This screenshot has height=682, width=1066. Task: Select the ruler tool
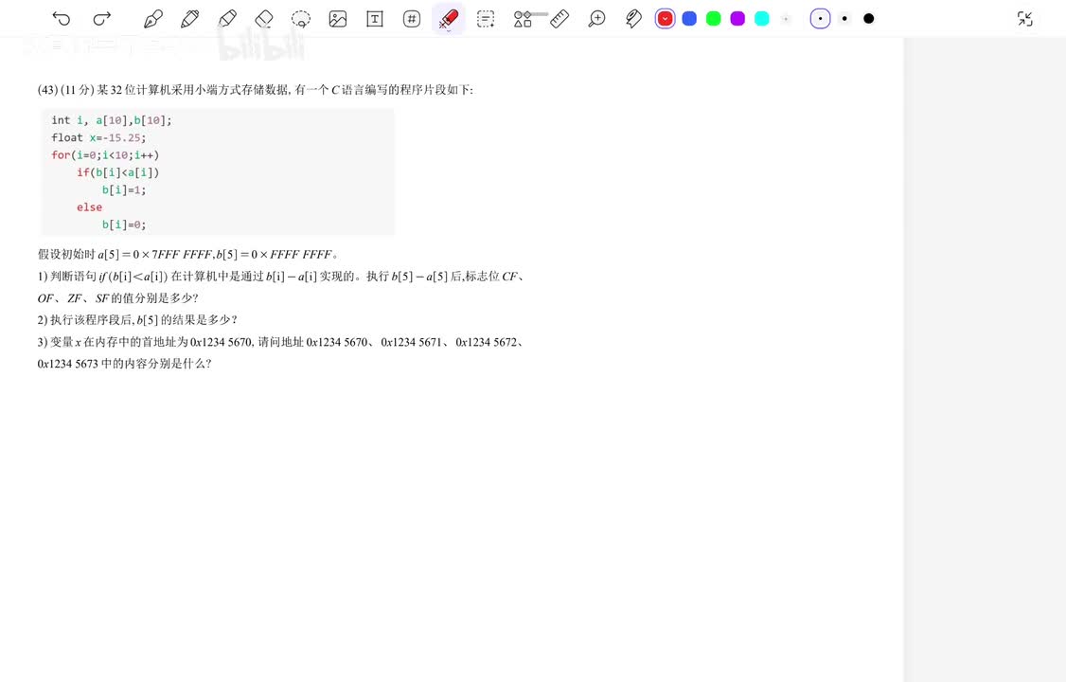pos(560,18)
